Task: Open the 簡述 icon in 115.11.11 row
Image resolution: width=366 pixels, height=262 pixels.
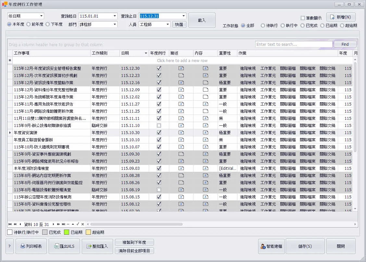Action: pyautogui.click(x=181, y=118)
